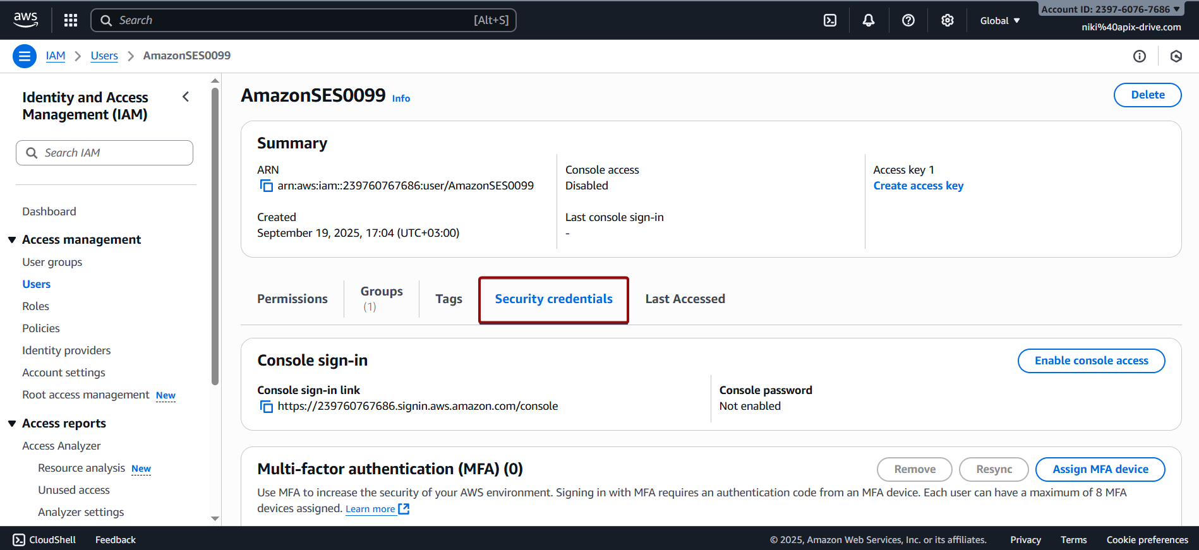Click the Search IAM input field
The image size is (1199, 550).
coord(105,153)
